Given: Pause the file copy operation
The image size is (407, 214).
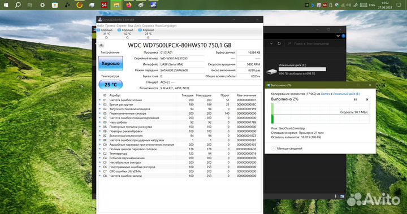Looking at the screenshot, I should 356,99.
